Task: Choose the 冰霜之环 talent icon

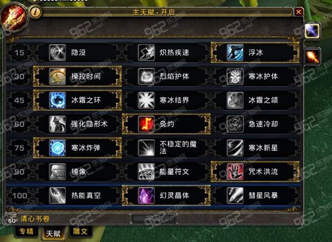Action: pos(58,100)
